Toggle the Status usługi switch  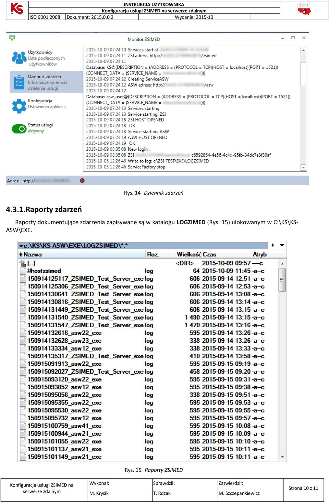point(19,129)
